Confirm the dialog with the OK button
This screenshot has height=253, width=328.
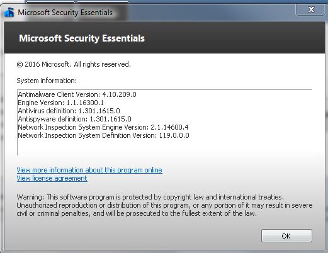286,236
